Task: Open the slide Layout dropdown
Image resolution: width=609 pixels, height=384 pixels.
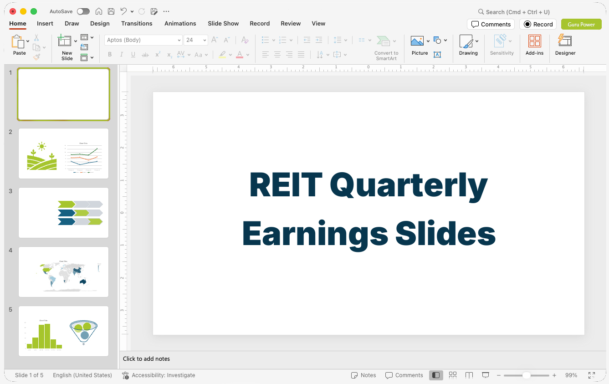Action: coord(87,37)
